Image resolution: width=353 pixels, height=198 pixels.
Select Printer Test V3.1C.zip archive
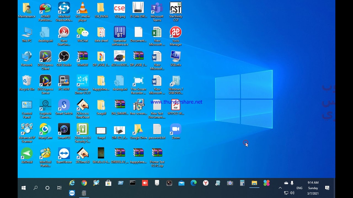pos(157,158)
